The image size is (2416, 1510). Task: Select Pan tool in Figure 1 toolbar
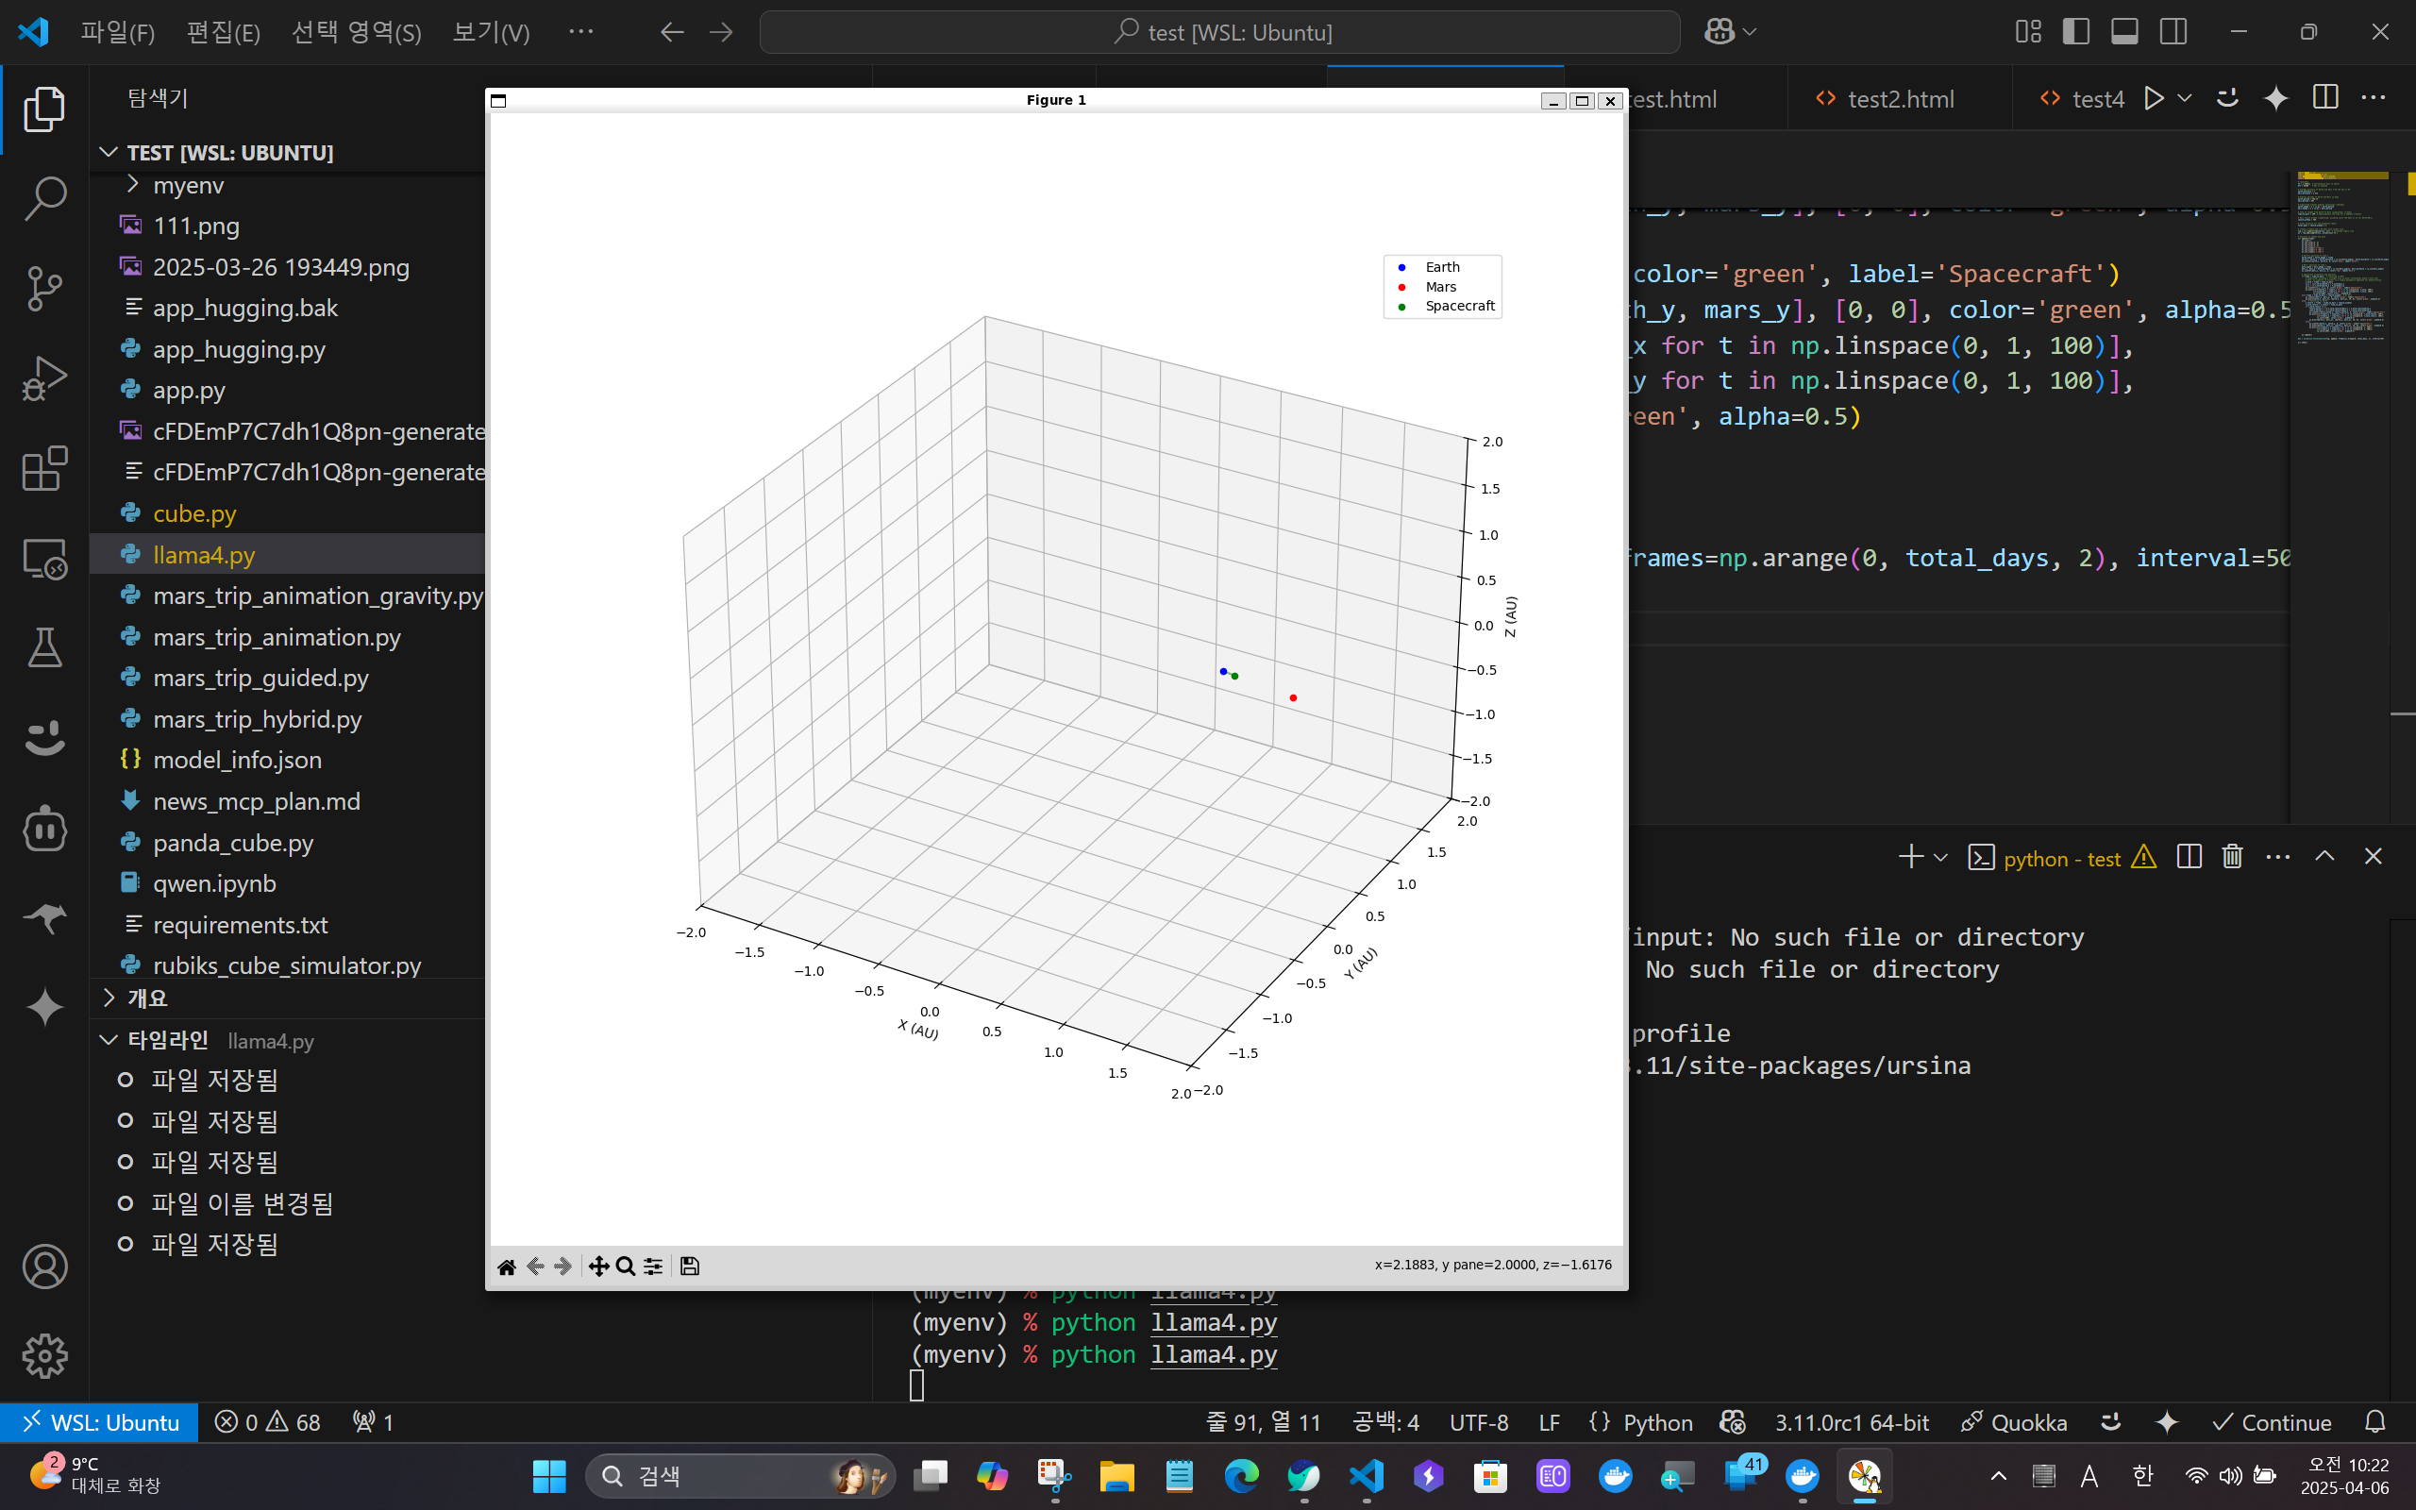(598, 1267)
